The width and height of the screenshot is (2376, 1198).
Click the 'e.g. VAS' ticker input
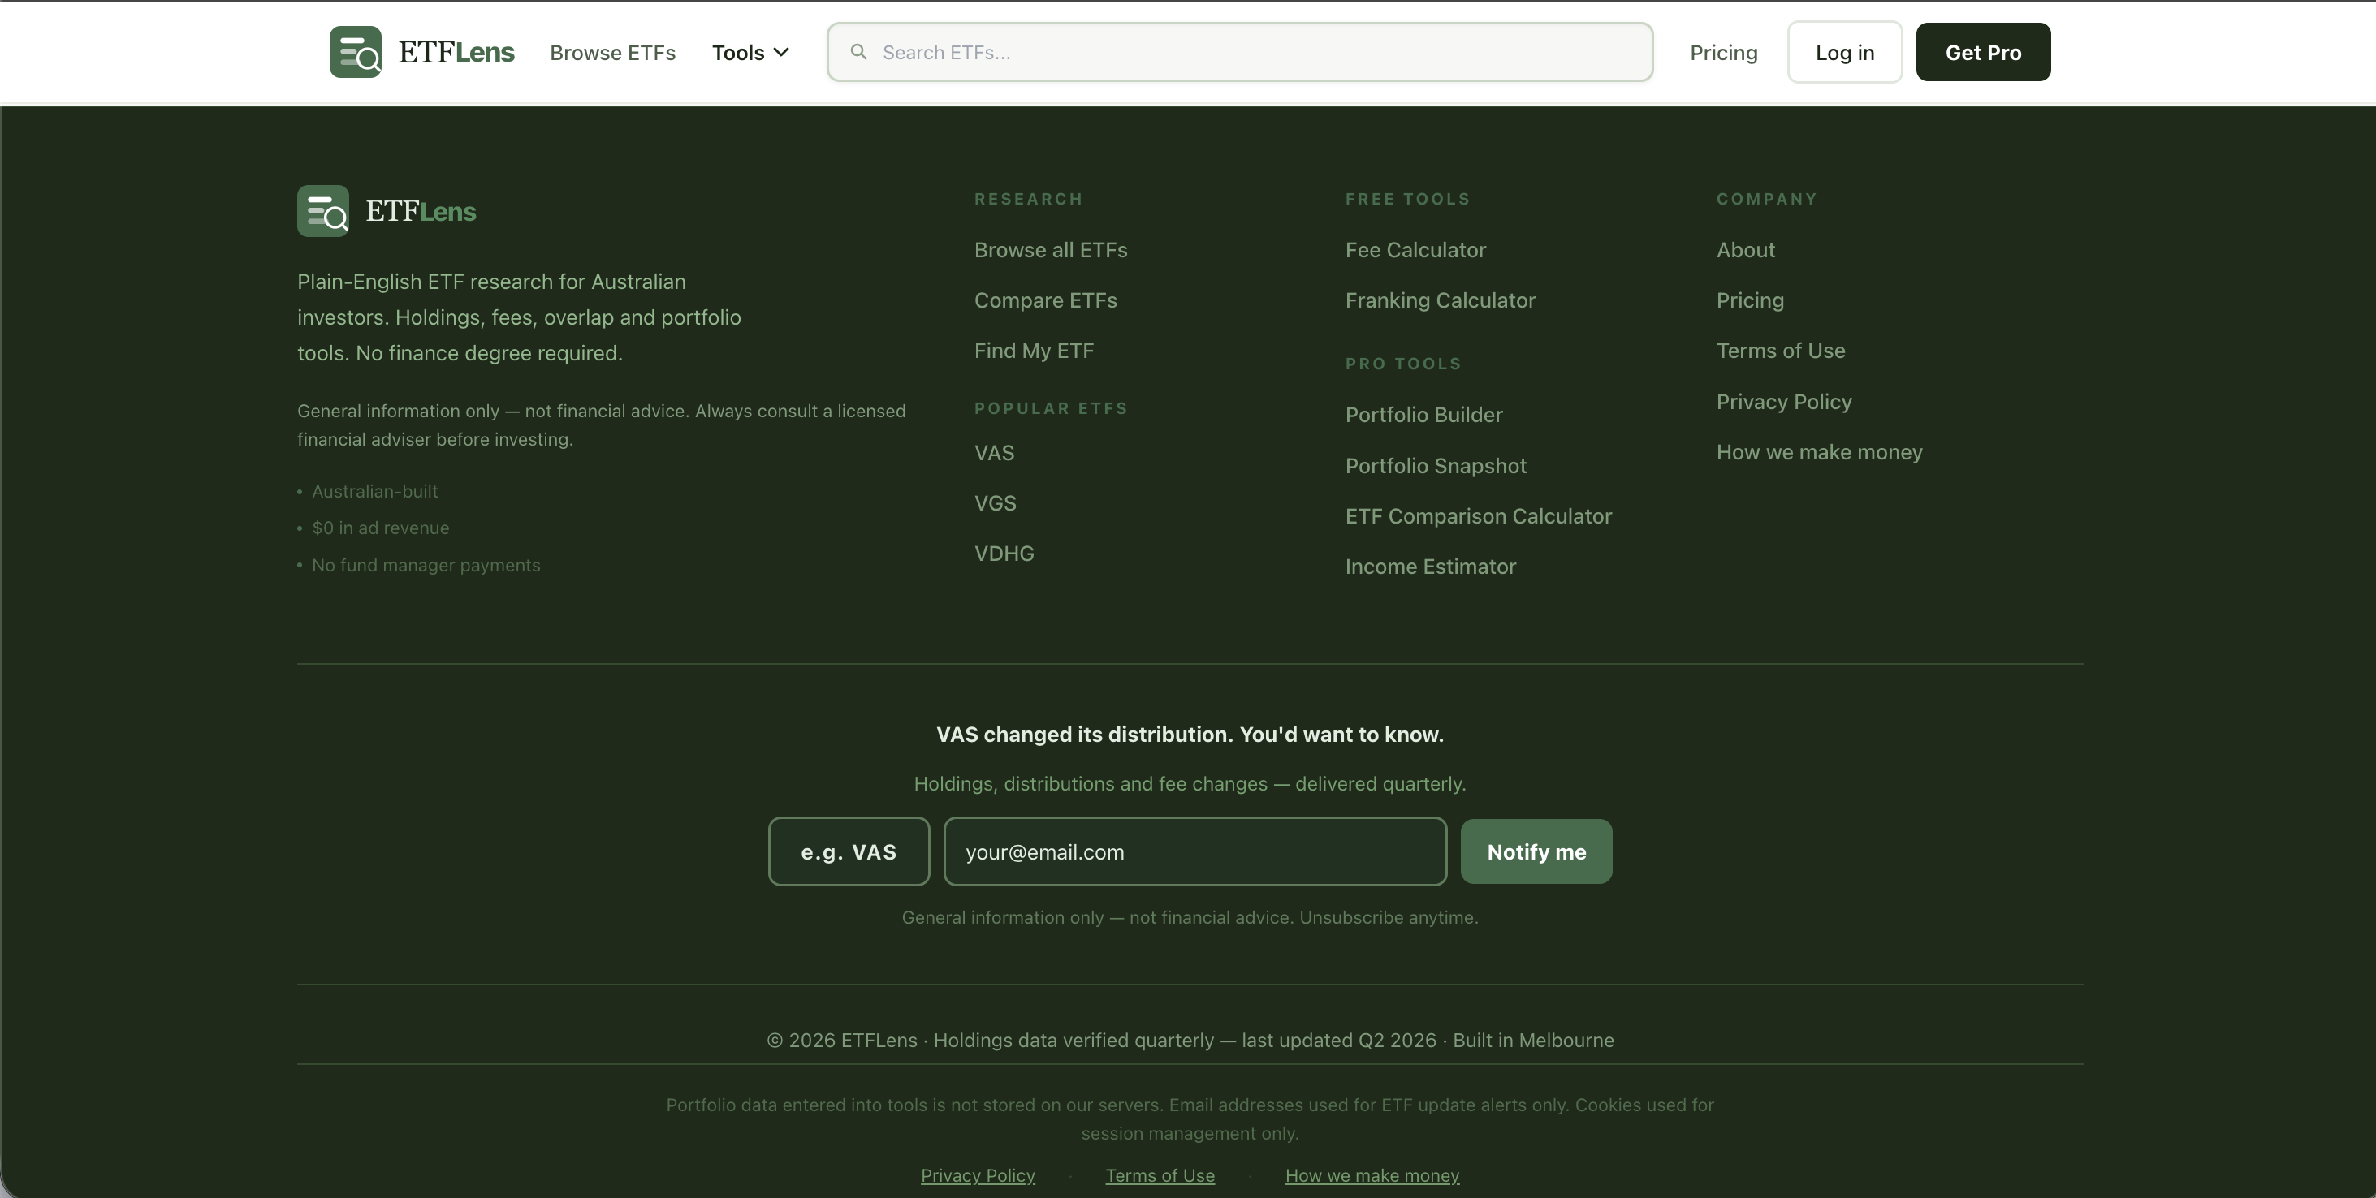coord(849,851)
